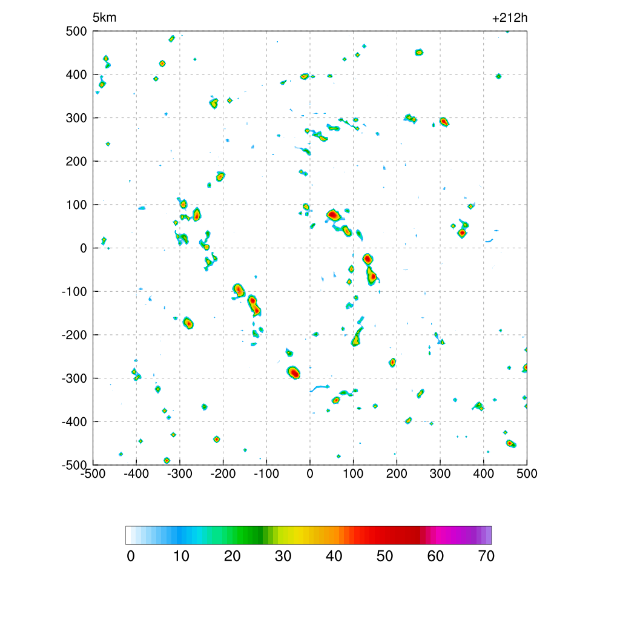Pick the x-axis tick label "400"
620x620 pixels.
pos(484,473)
